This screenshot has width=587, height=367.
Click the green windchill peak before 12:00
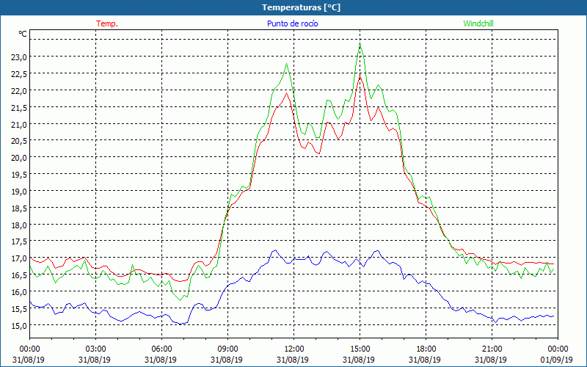click(x=287, y=64)
